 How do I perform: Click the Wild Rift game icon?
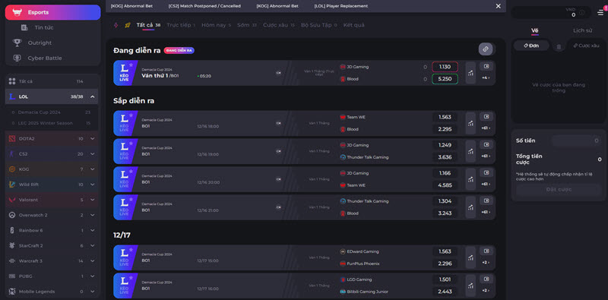pyautogui.click(x=12, y=185)
